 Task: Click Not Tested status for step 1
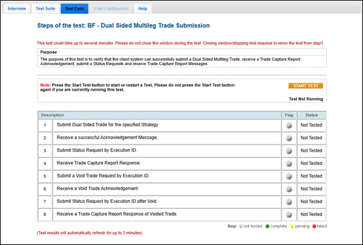[311, 125]
